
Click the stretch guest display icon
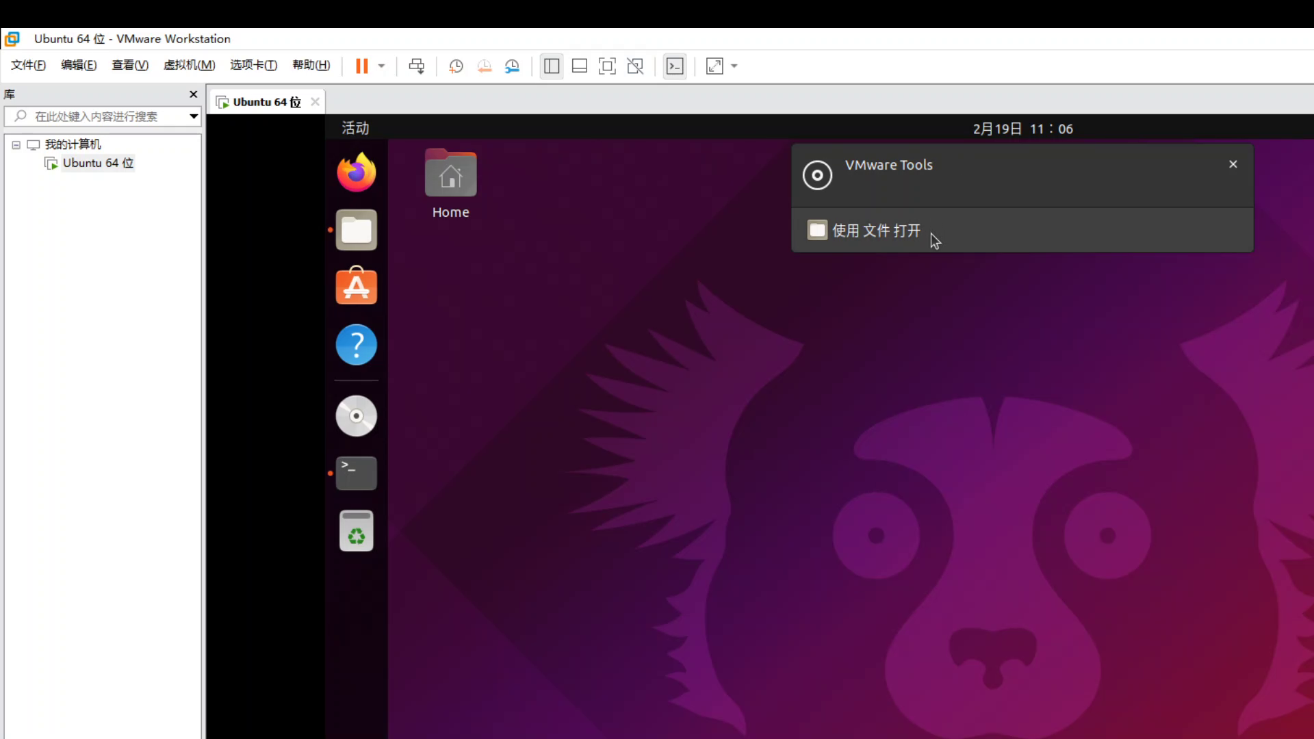(x=714, y=66)
